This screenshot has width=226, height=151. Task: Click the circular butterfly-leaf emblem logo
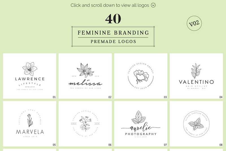[196, 124]
